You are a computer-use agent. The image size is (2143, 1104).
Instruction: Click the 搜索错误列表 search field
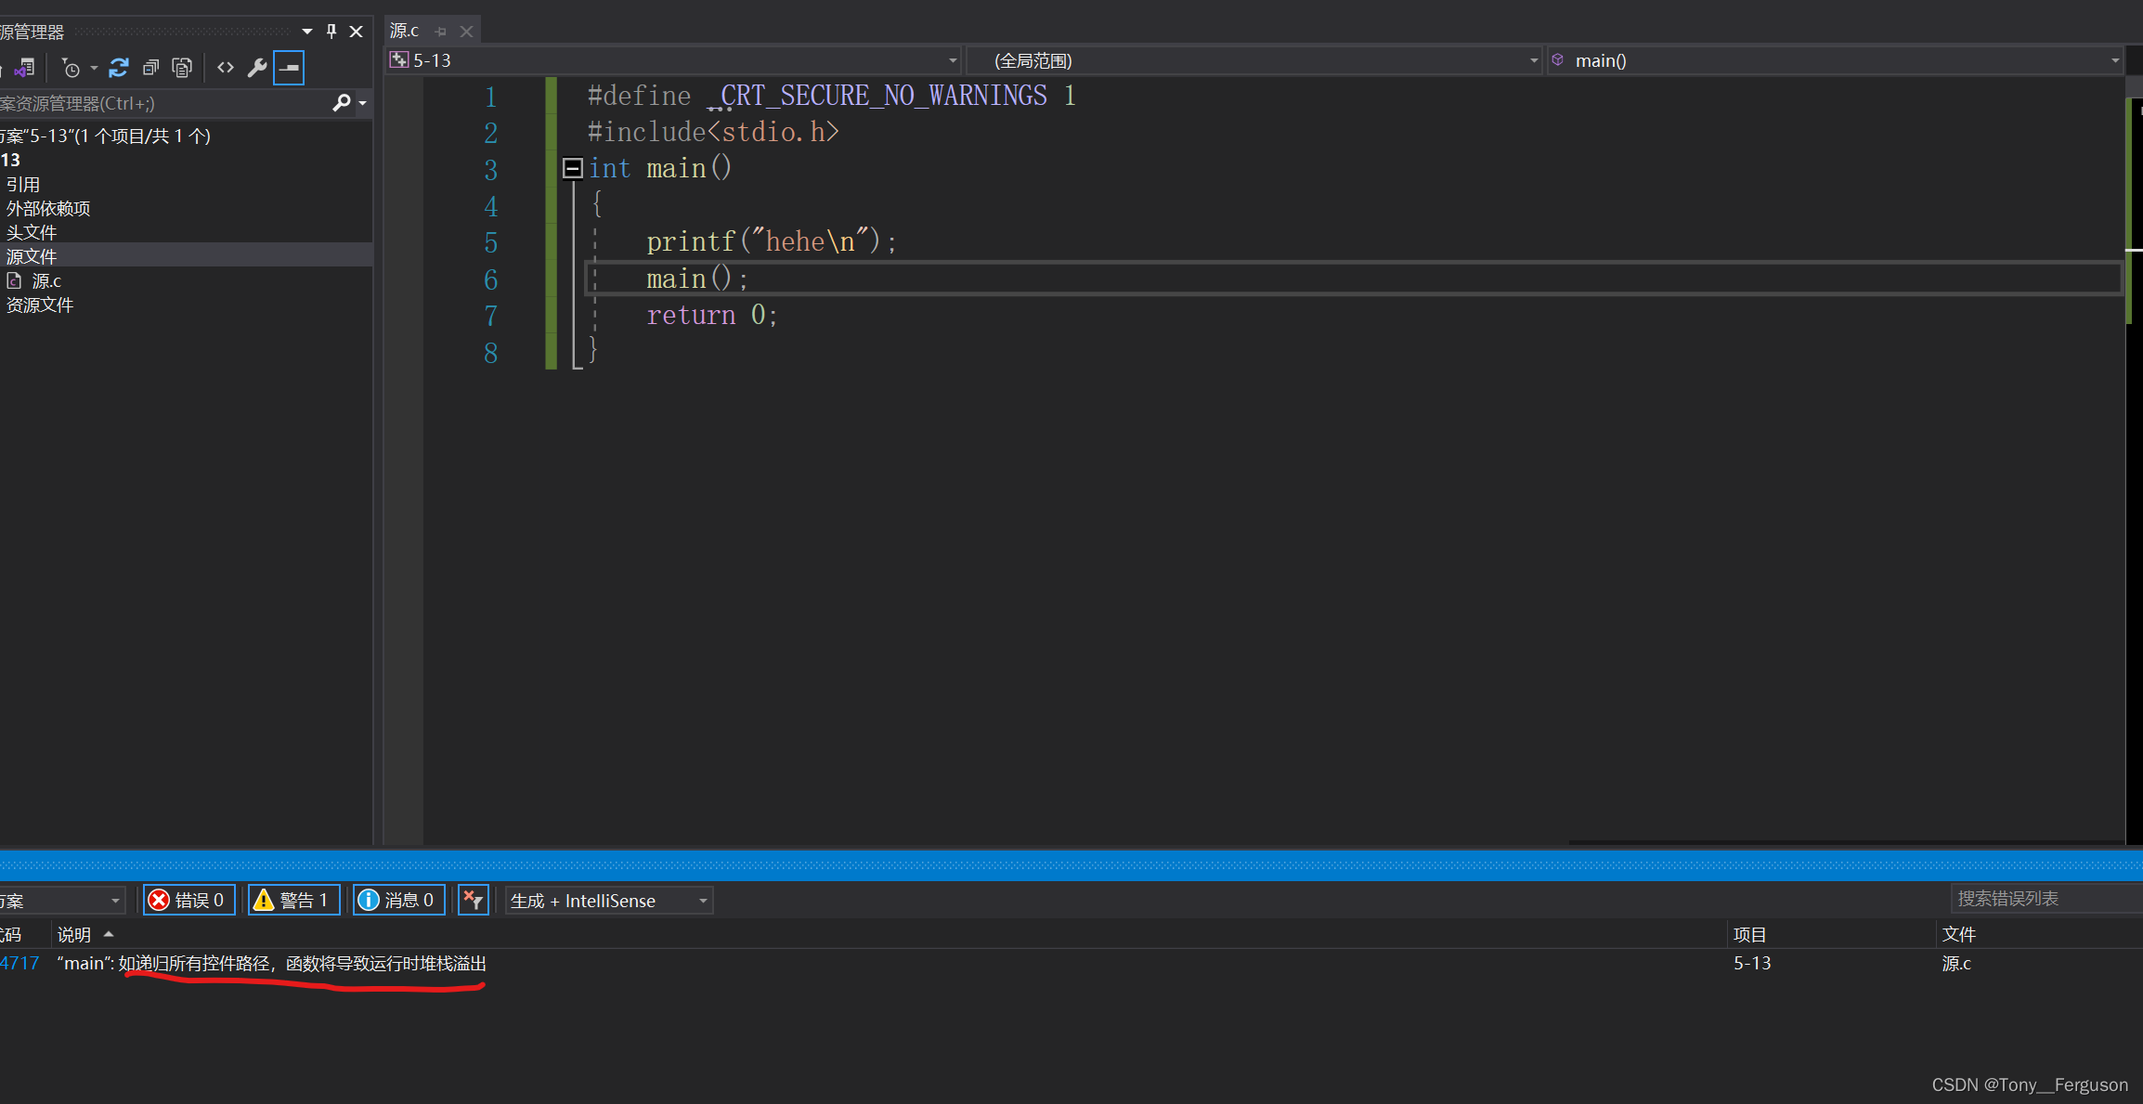click(x=2046, y=899)
